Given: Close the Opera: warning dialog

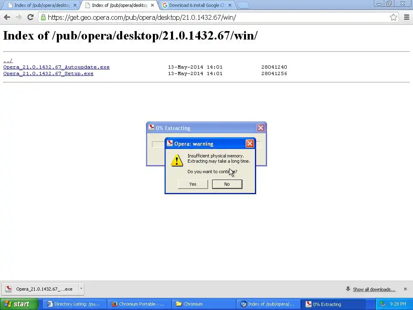Looking at the screenshot, I should click(x=250, y=144).
